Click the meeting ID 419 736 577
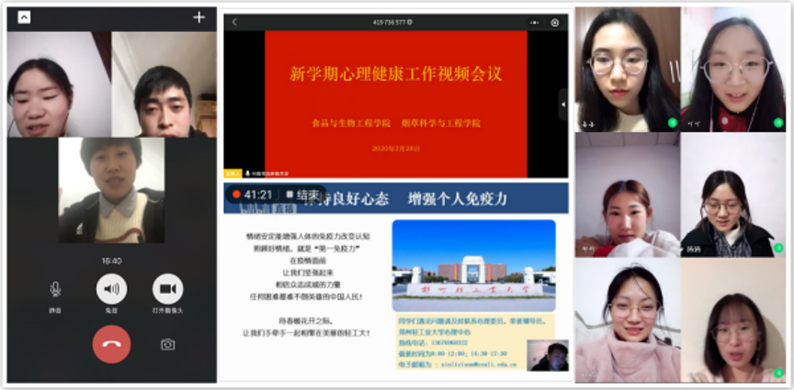The width and height of the screenshot is (794, 390). click(391, 22)
